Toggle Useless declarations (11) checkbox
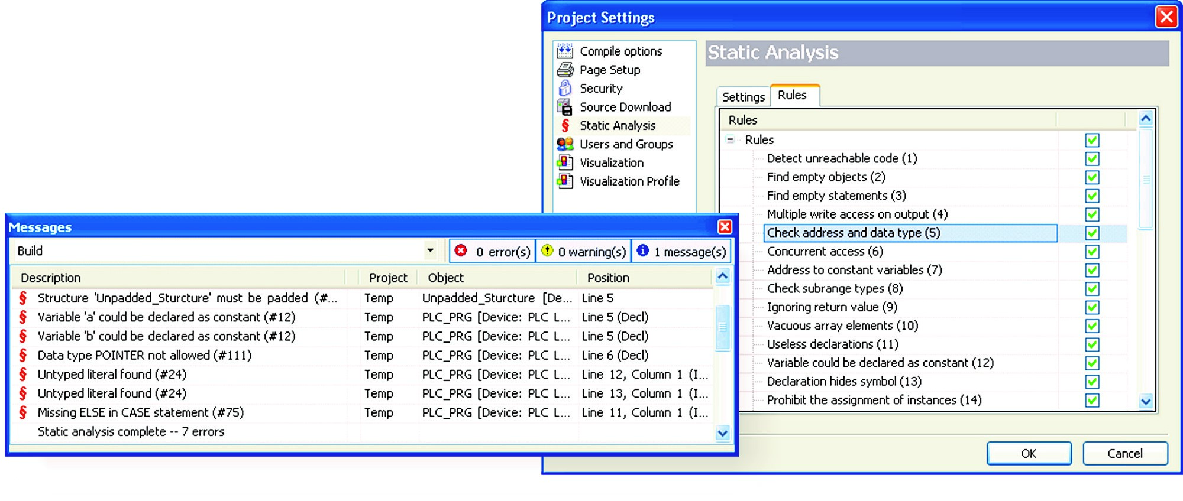 pos(1092,344)
